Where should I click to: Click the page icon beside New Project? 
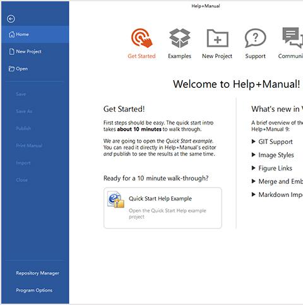[x=12, y=52]
